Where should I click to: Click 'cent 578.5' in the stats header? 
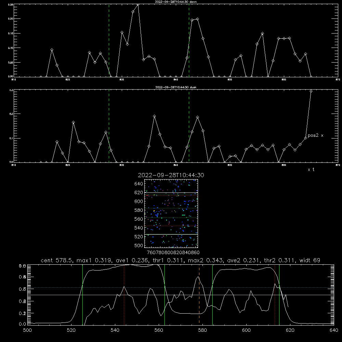(57, 260)
